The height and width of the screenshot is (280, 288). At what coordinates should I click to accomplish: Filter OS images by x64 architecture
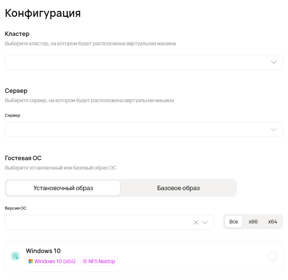coord(273,222)
